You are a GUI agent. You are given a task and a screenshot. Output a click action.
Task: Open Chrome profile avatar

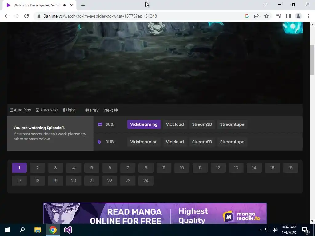298,16
